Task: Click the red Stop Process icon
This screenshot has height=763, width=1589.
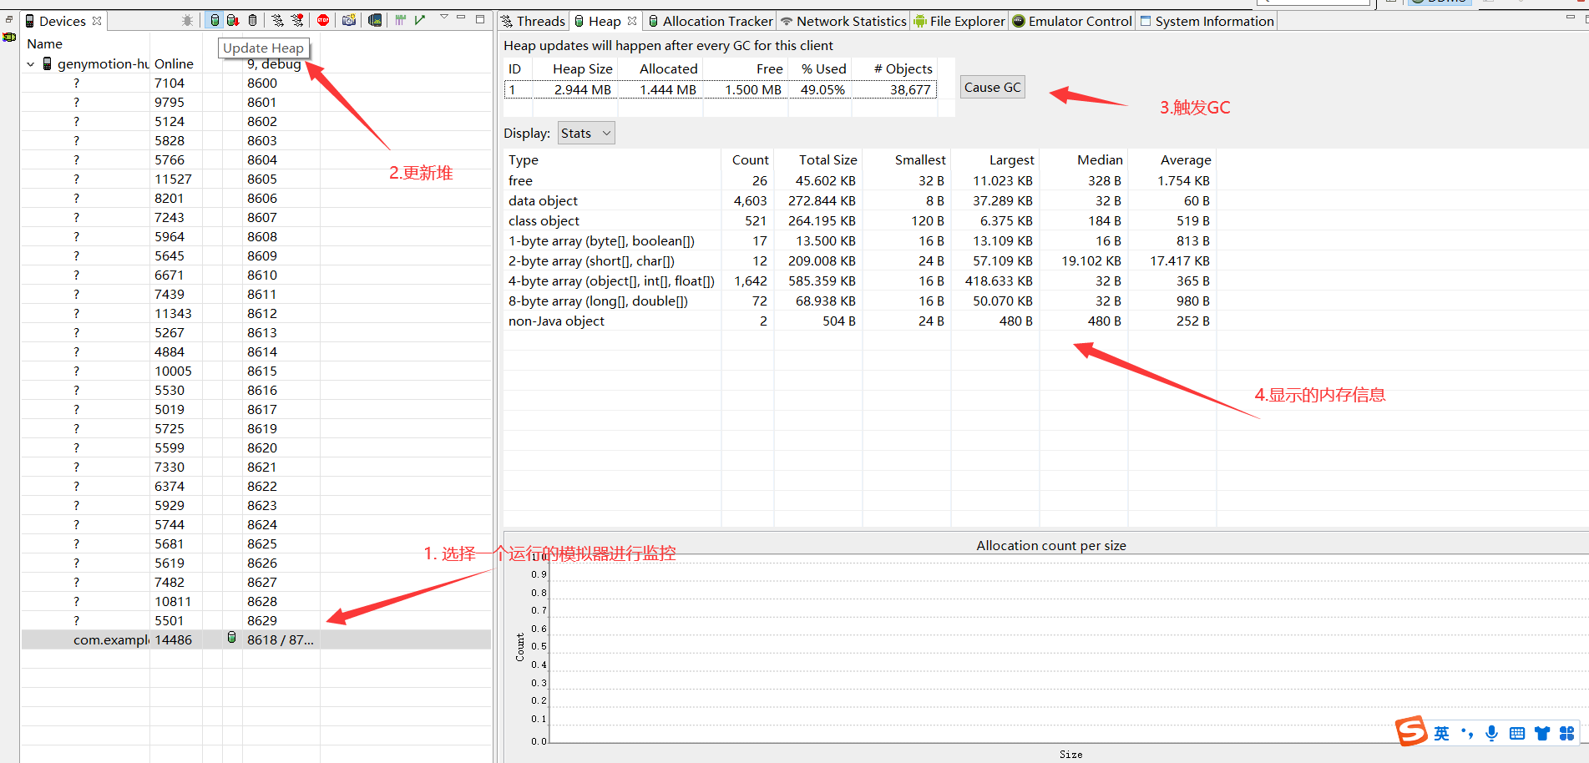Action: (x=323, y=20)
